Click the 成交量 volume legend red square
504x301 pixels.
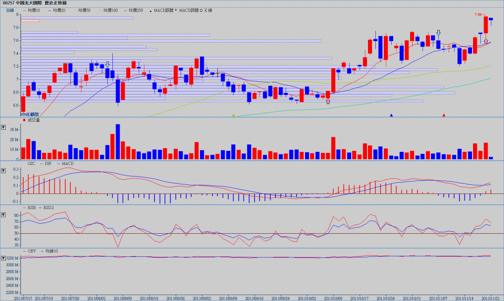[24, 120]
